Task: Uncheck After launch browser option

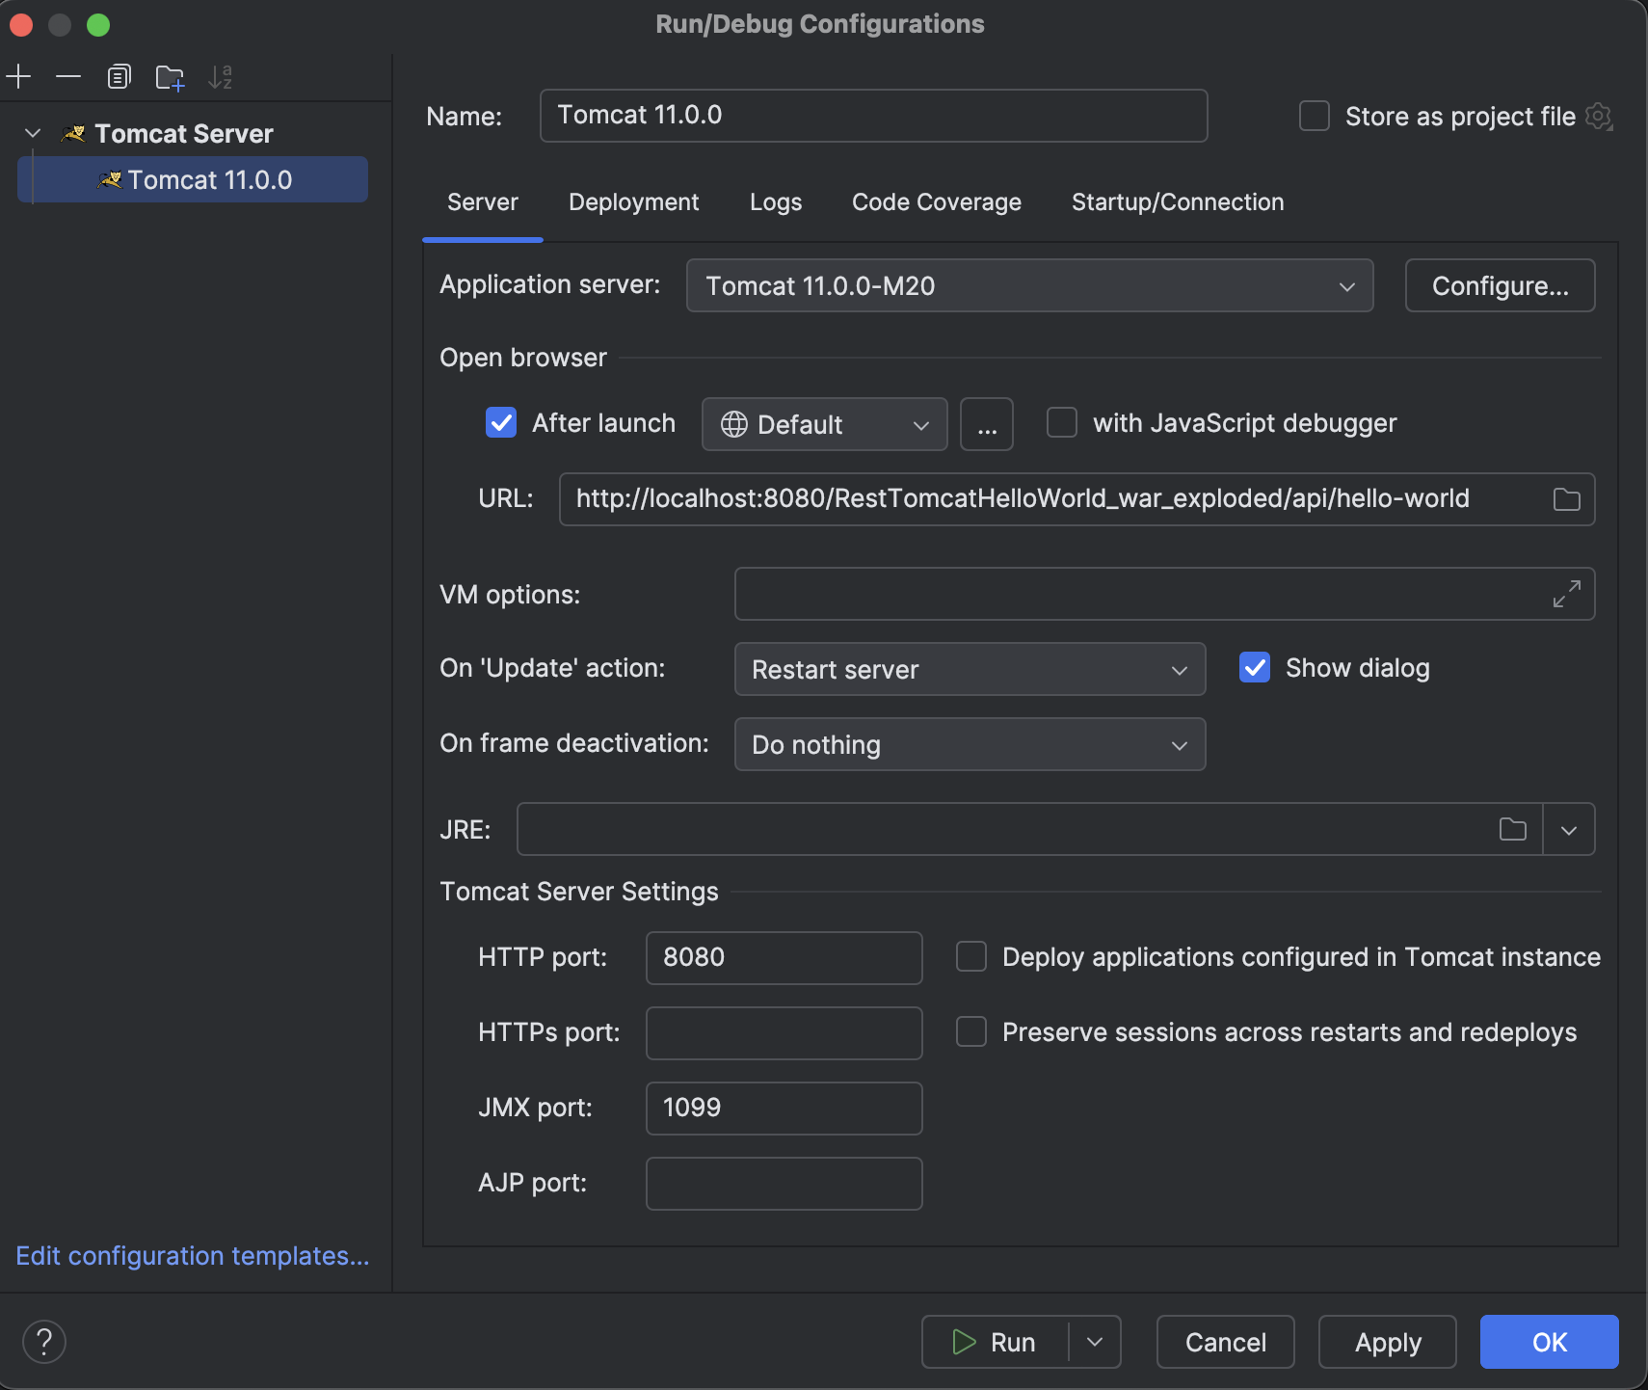Action: point(501,422)
